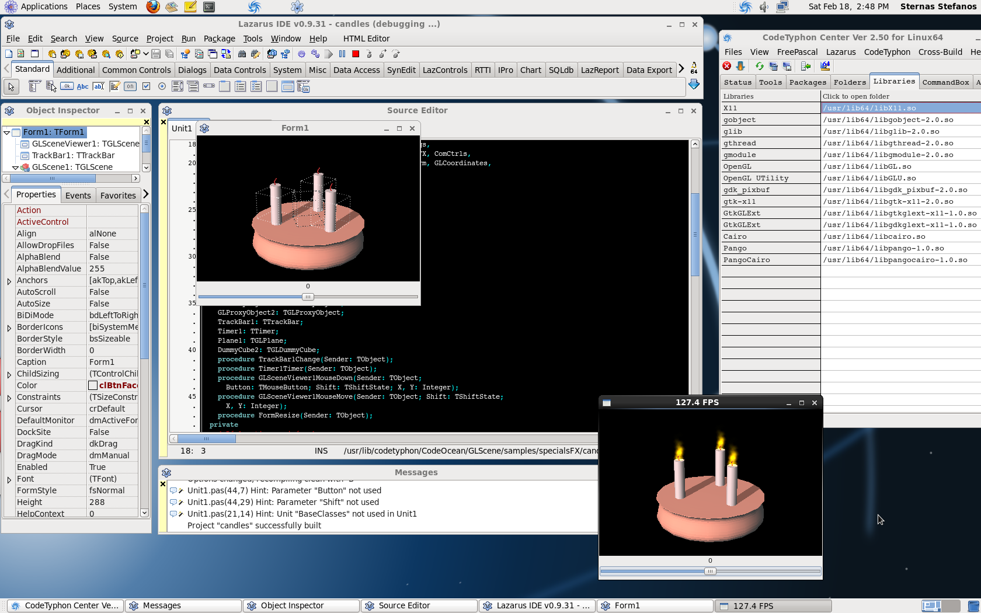This screenshot has height=613, width=981.
Task: Click the red X icon in CodeTyphon Center
Action: tap(727, 66)
